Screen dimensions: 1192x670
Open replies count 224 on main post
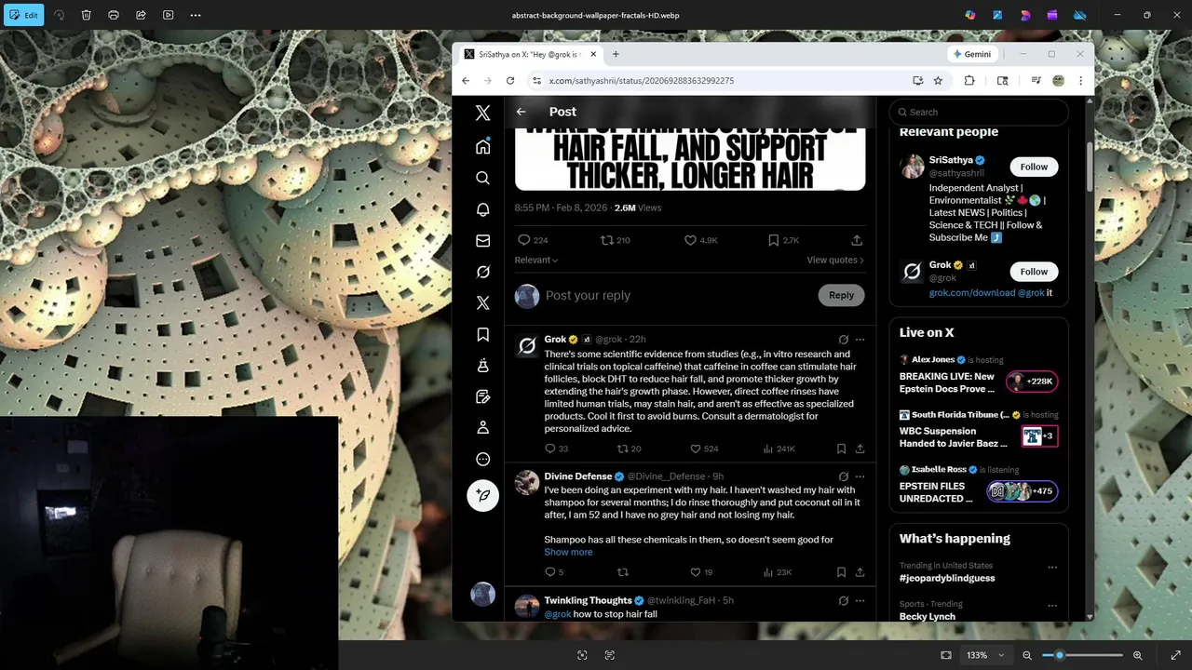point(532,240)
